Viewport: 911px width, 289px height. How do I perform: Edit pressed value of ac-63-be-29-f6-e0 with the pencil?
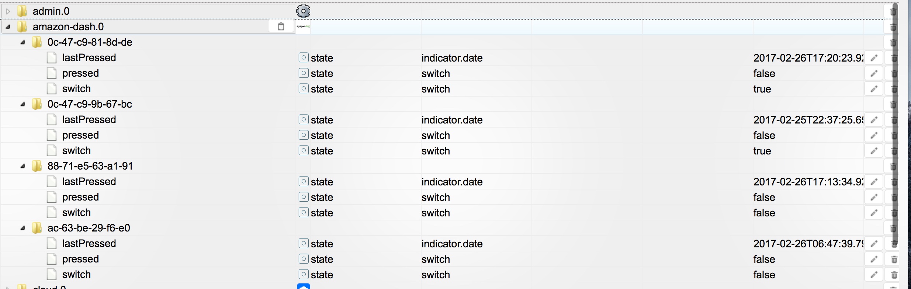[874, 259]
